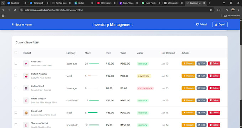The height and width of the screenshot is (128, 242).
Task: Click the White Vinegar product thumbnail icon
Action: [x=26, y=100]
